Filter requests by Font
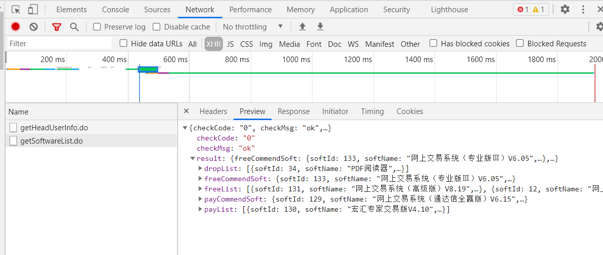 point(314,44)
